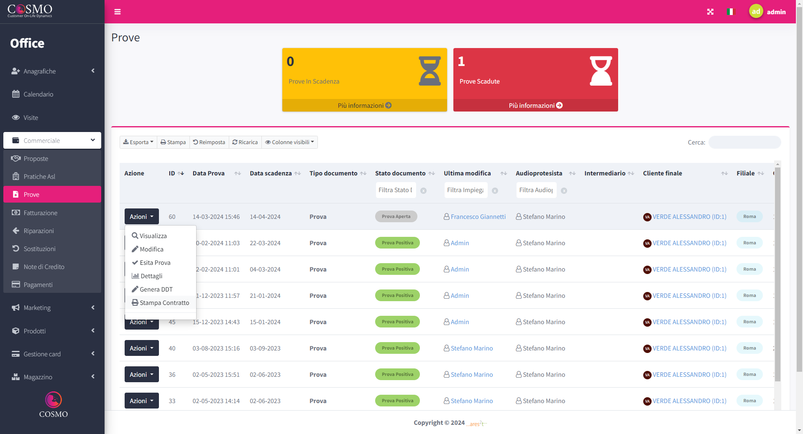This screenshot has height=434, width=803.
Task: Choose Genera DDT from the Azioni menu
Action: point(161,289)
